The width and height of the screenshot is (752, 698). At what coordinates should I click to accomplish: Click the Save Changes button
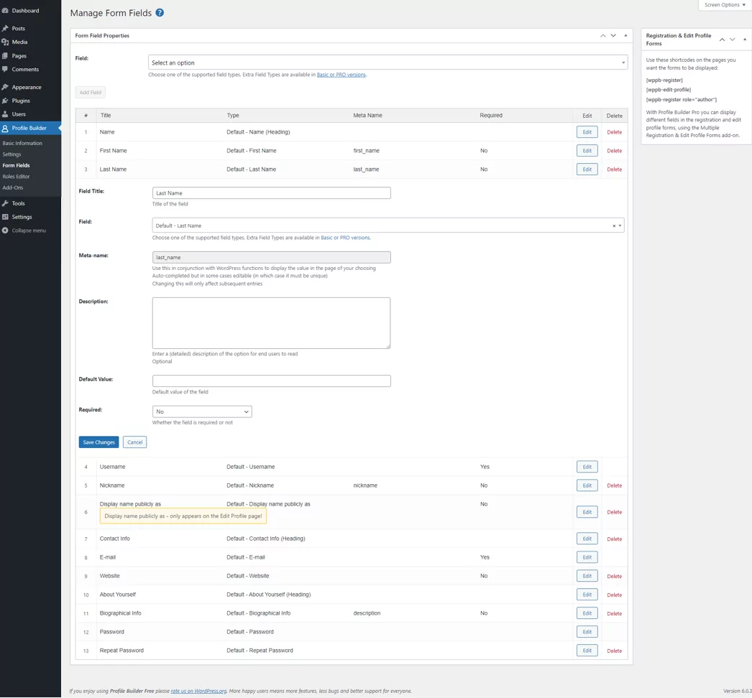point(98,442)
